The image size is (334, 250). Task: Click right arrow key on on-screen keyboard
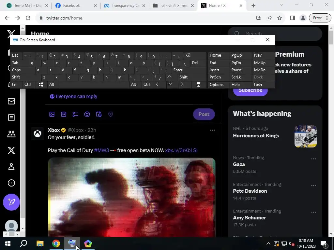click(x=182, y=84)
